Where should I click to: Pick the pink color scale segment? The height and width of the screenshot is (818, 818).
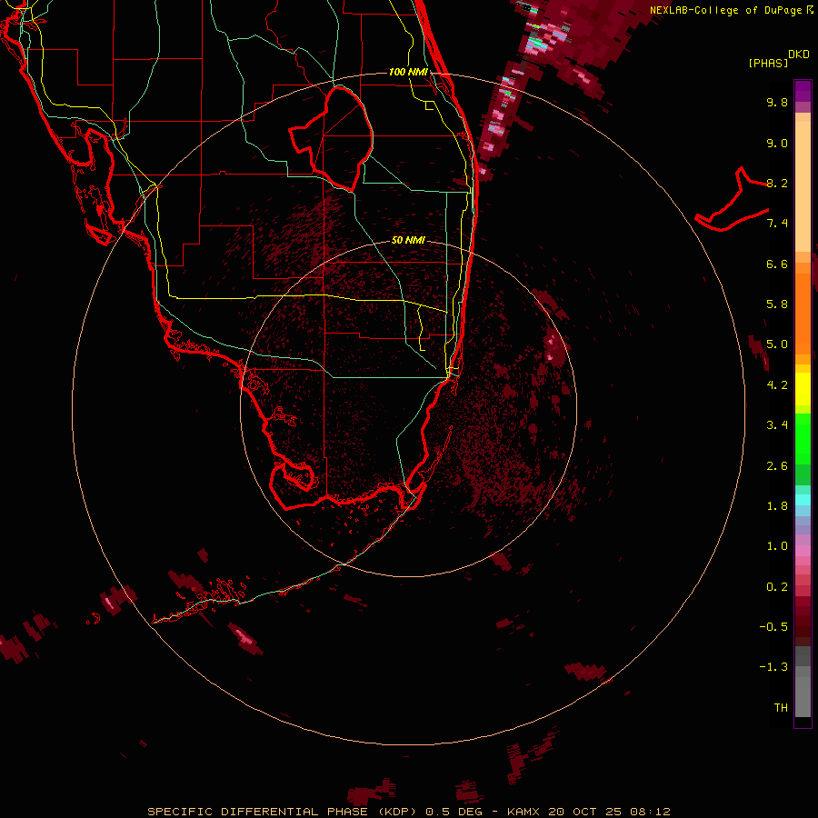click(x=803, y=551)
